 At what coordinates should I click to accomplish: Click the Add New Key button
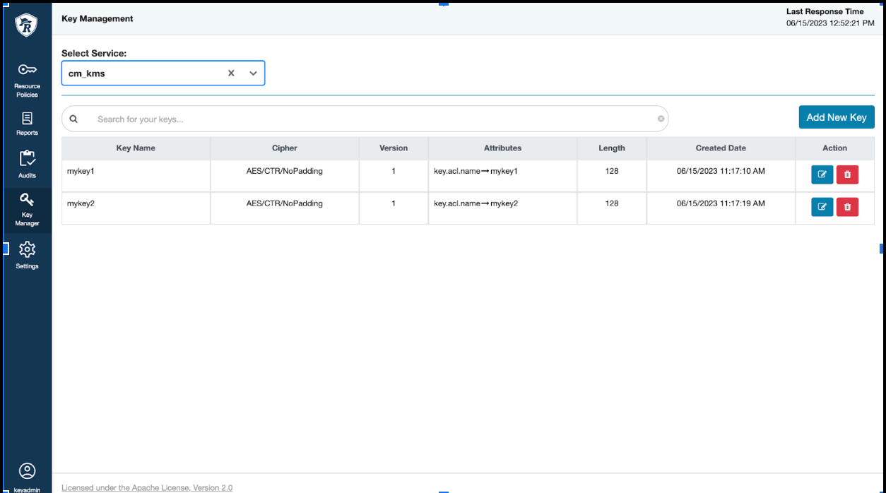836,117
